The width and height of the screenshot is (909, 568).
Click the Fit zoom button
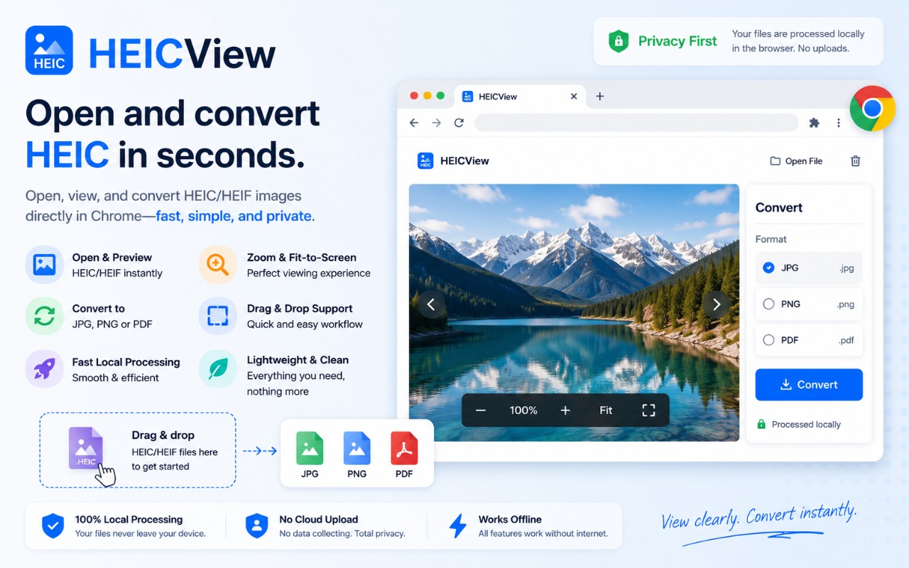[606, 410]
